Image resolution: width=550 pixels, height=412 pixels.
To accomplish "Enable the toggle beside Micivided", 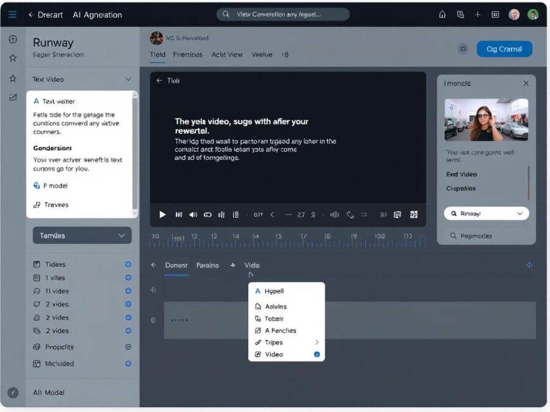I will (x=128, y=363).
